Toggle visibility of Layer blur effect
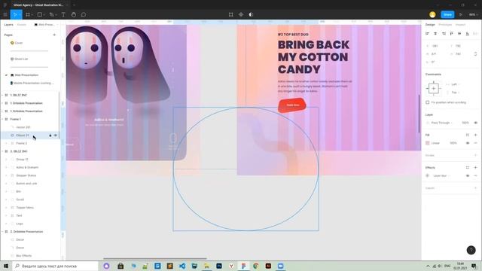The image size is (482, 271). 468,175
